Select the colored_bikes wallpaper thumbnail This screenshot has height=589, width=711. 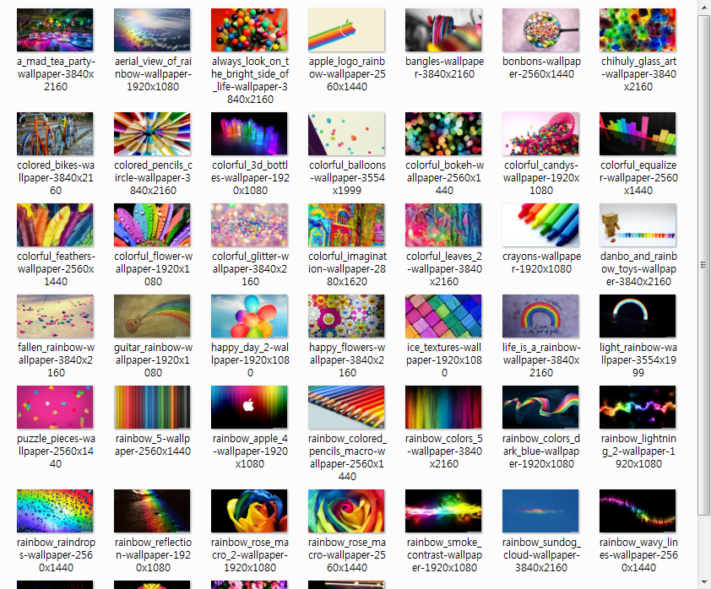pos(55,133)
